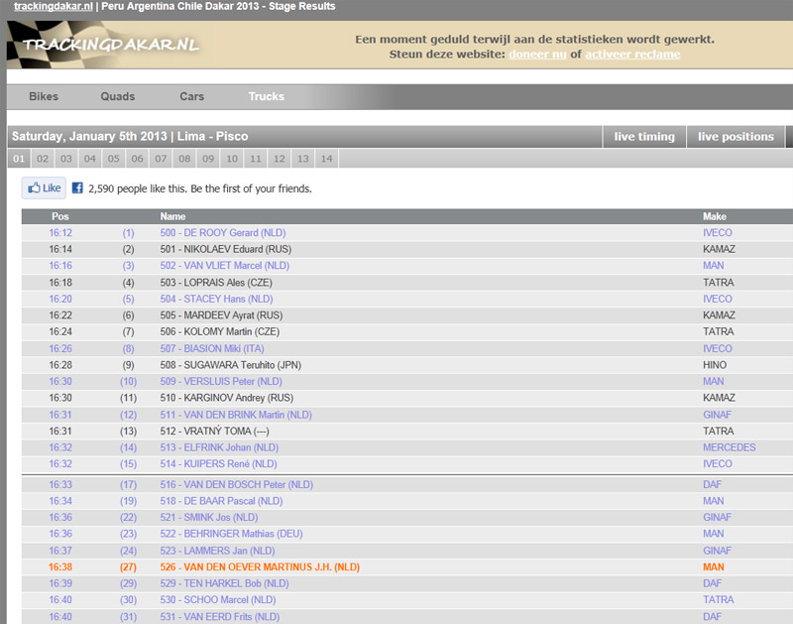The width and height of the screenshot is (793, 624).
Task: Go to stage 03
Action: [x=66, y=159]
